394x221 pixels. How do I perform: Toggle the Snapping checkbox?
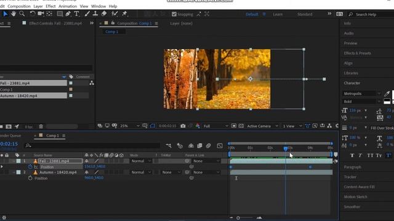(174, 14)
